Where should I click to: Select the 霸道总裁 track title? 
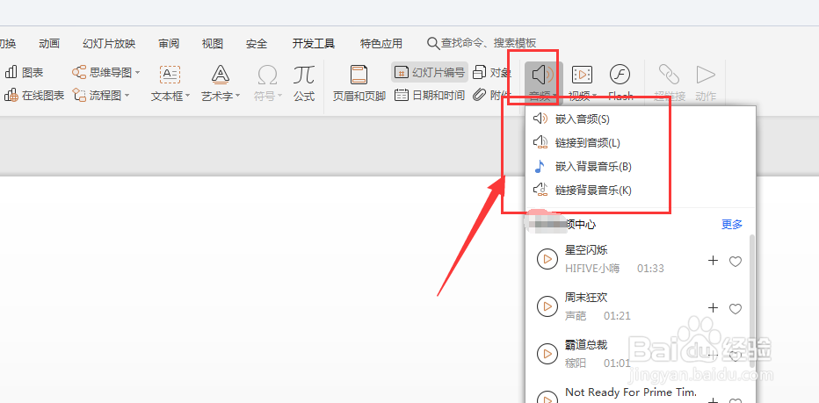[586, 345]
